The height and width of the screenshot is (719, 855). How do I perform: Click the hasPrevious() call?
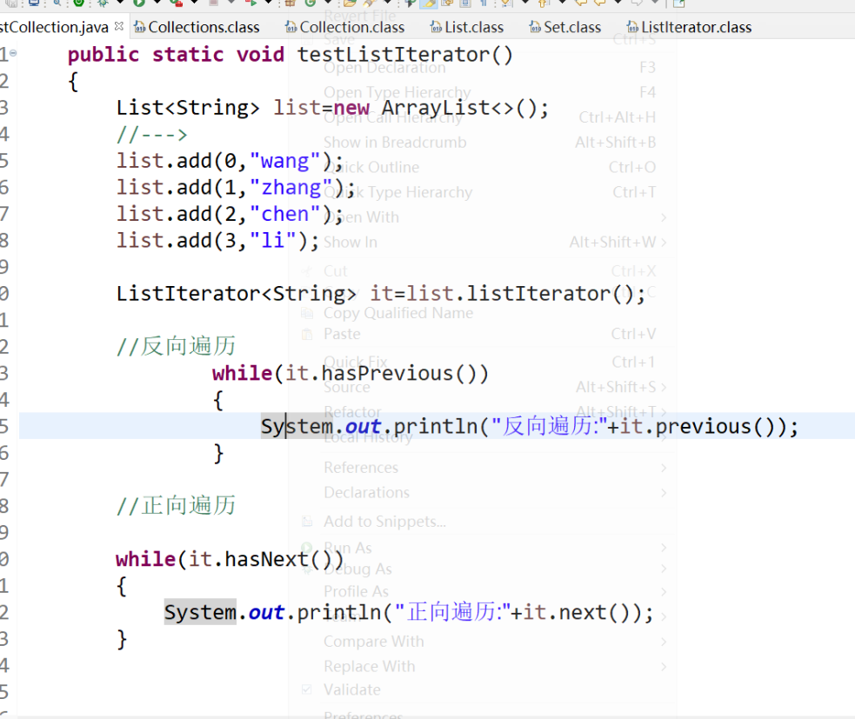click(x=398, y=373)
